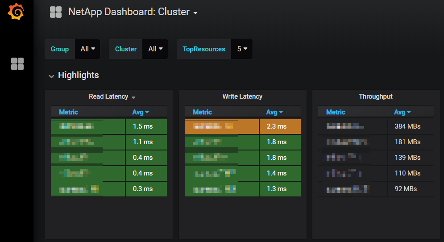Select the orange 2.3 ms write latency cell

pos(280,126)
